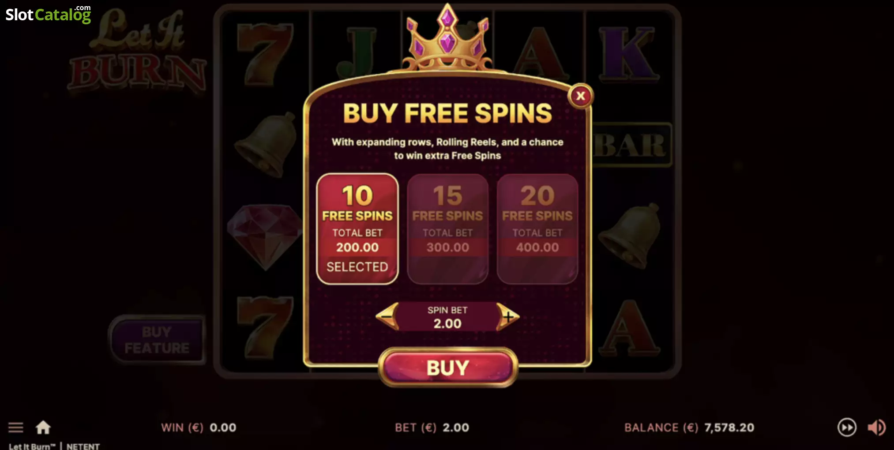Image resolution: width=894 pixels, height=450 pixels.
Task: Close the Buy Free Spins dialog
Action: tap(580, 95)
